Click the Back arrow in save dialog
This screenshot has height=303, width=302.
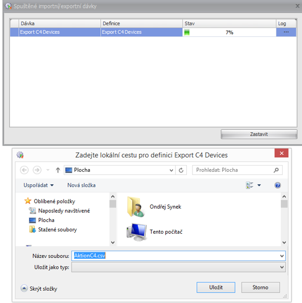click(25, 170)
